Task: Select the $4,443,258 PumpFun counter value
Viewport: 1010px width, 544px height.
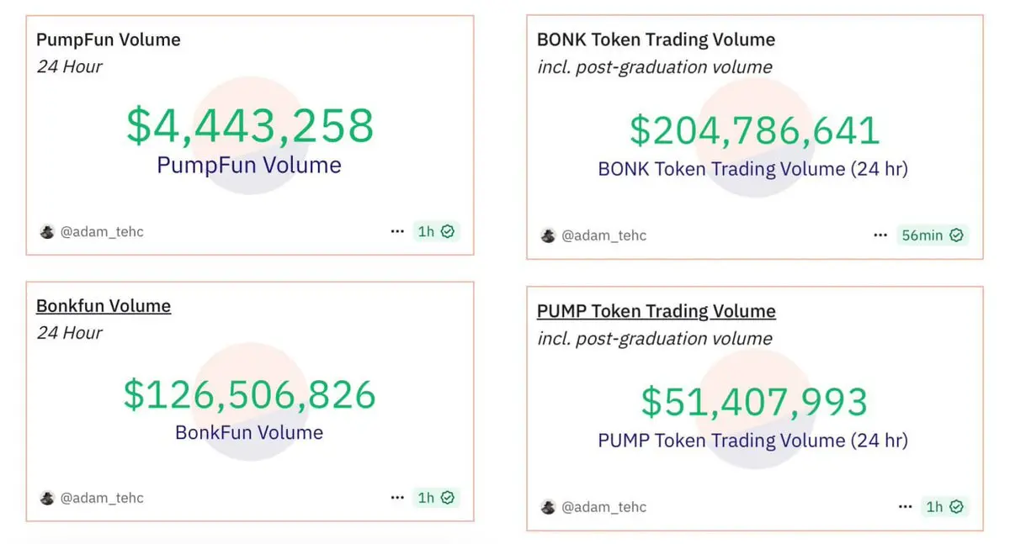Action: coord(250,126)
